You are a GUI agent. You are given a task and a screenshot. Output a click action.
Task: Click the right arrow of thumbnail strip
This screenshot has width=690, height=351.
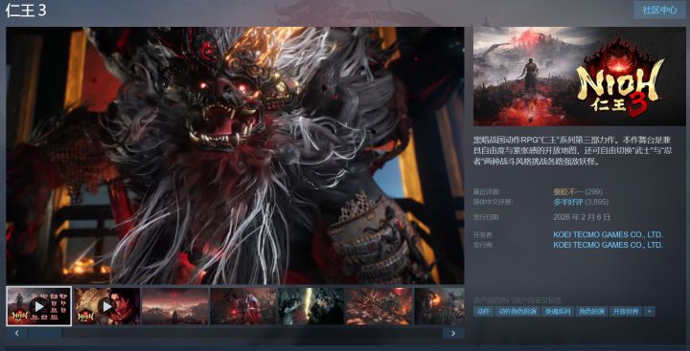453,333
